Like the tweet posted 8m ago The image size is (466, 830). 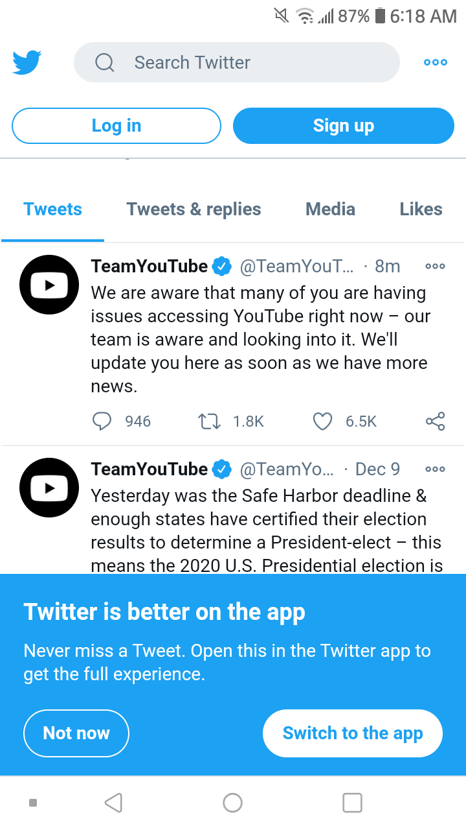pyautogui.click(x=322, y=421)
